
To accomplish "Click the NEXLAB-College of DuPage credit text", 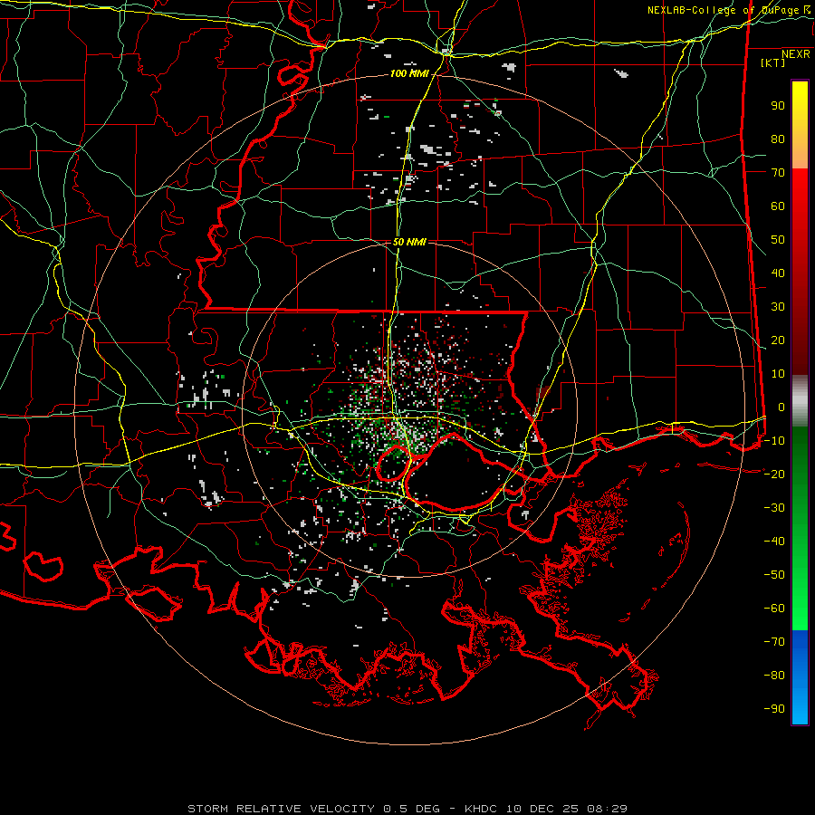I will point(728,10).
